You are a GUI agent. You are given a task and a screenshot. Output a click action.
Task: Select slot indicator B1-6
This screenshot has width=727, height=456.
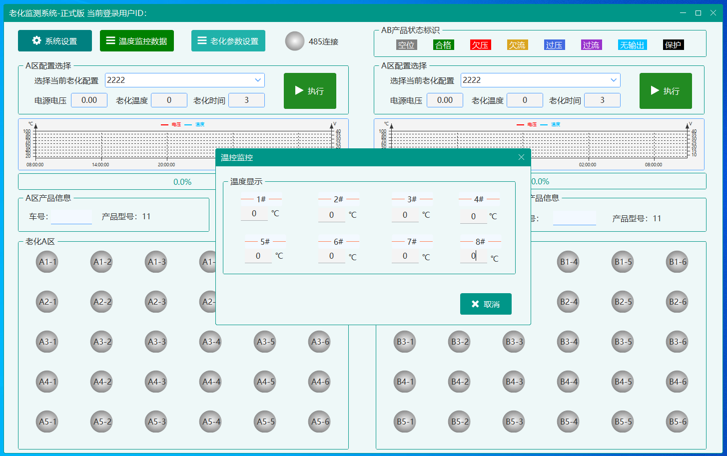pyautogui.click(x=678, y=262)
